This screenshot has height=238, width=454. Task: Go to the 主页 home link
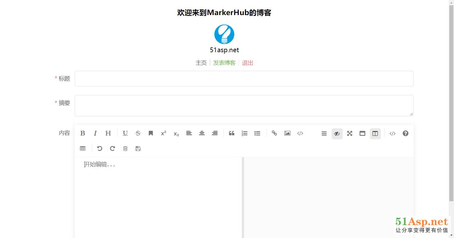point(201,63)
